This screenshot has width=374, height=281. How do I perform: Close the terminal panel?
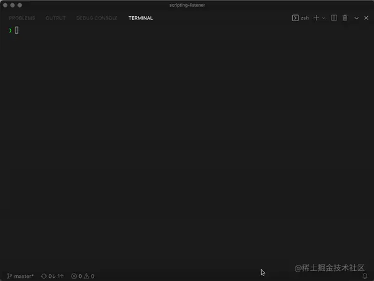click(366, 18)
